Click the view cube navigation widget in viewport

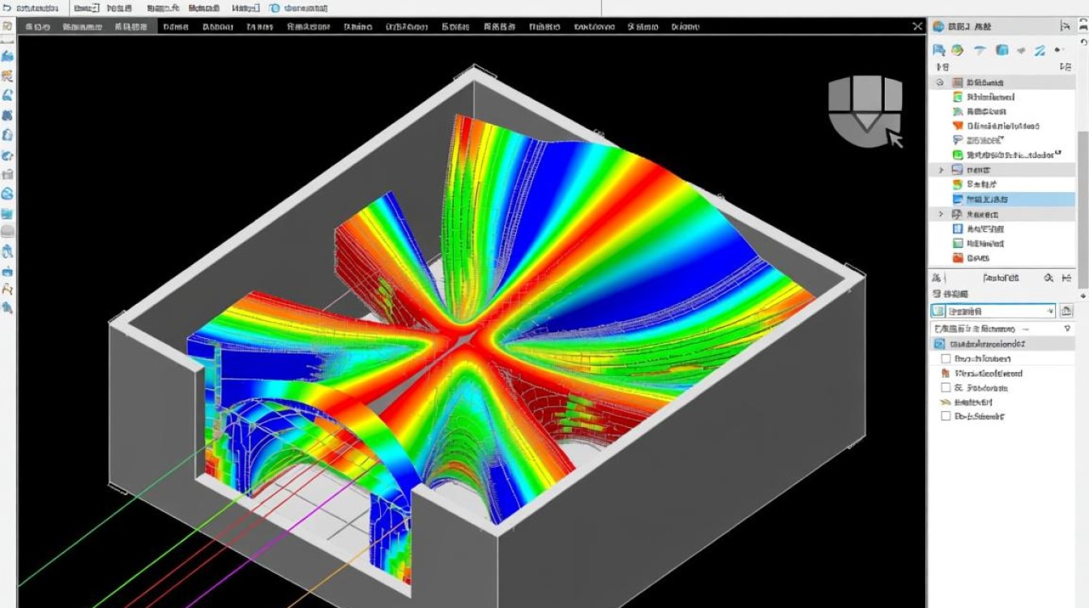point(865,111)
